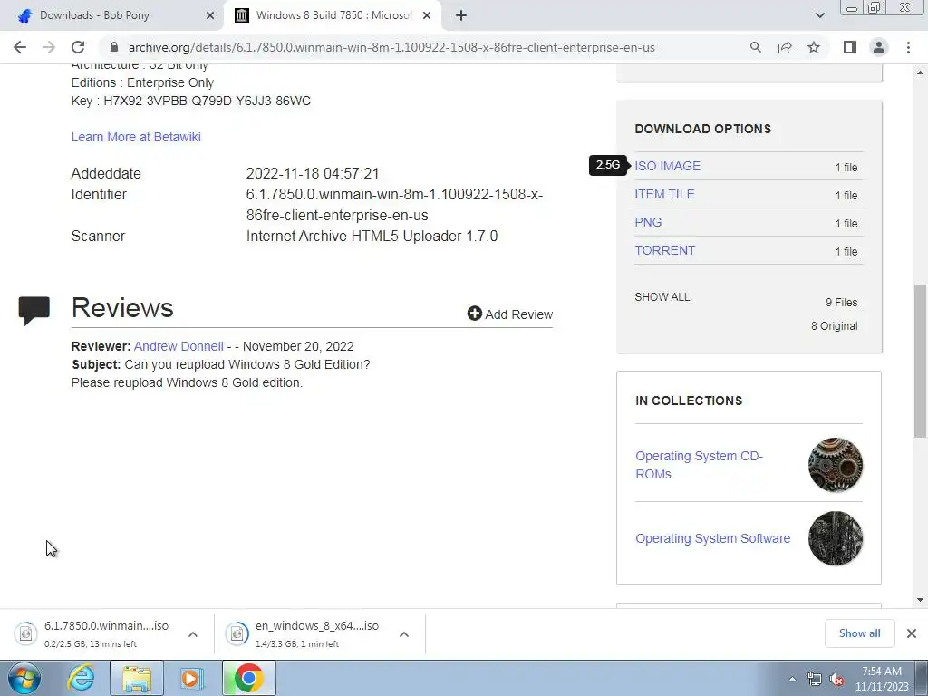Click the Internet Archive HTML5 Uploader 1.7.0 text
The width and height of the screenshot is (928, 696).
pyautogui.click(x=372, y=236)
